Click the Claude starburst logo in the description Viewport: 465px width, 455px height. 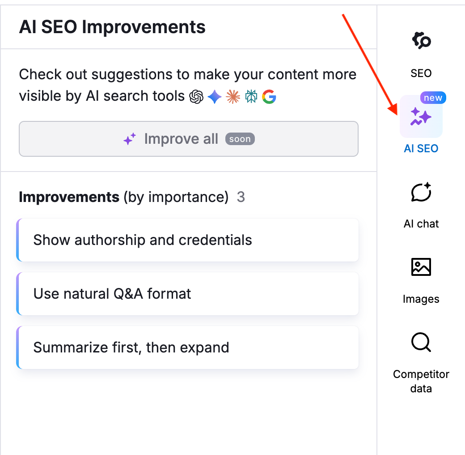coord(233,96)
